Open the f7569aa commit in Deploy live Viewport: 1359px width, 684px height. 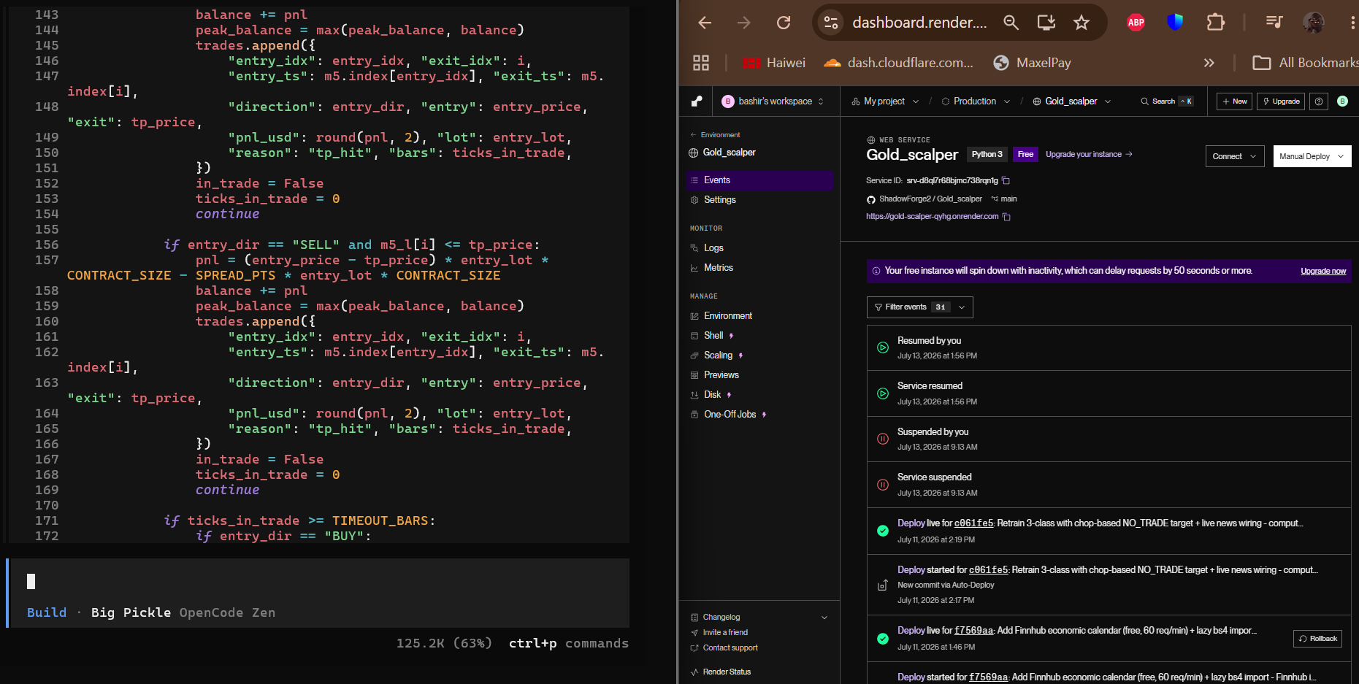coord(974,631)
